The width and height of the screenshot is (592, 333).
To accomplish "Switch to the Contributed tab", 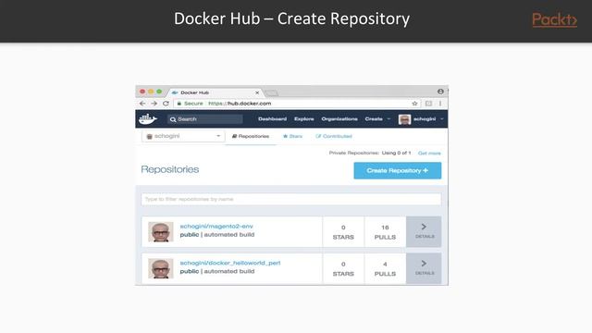I will pos(334,136).
